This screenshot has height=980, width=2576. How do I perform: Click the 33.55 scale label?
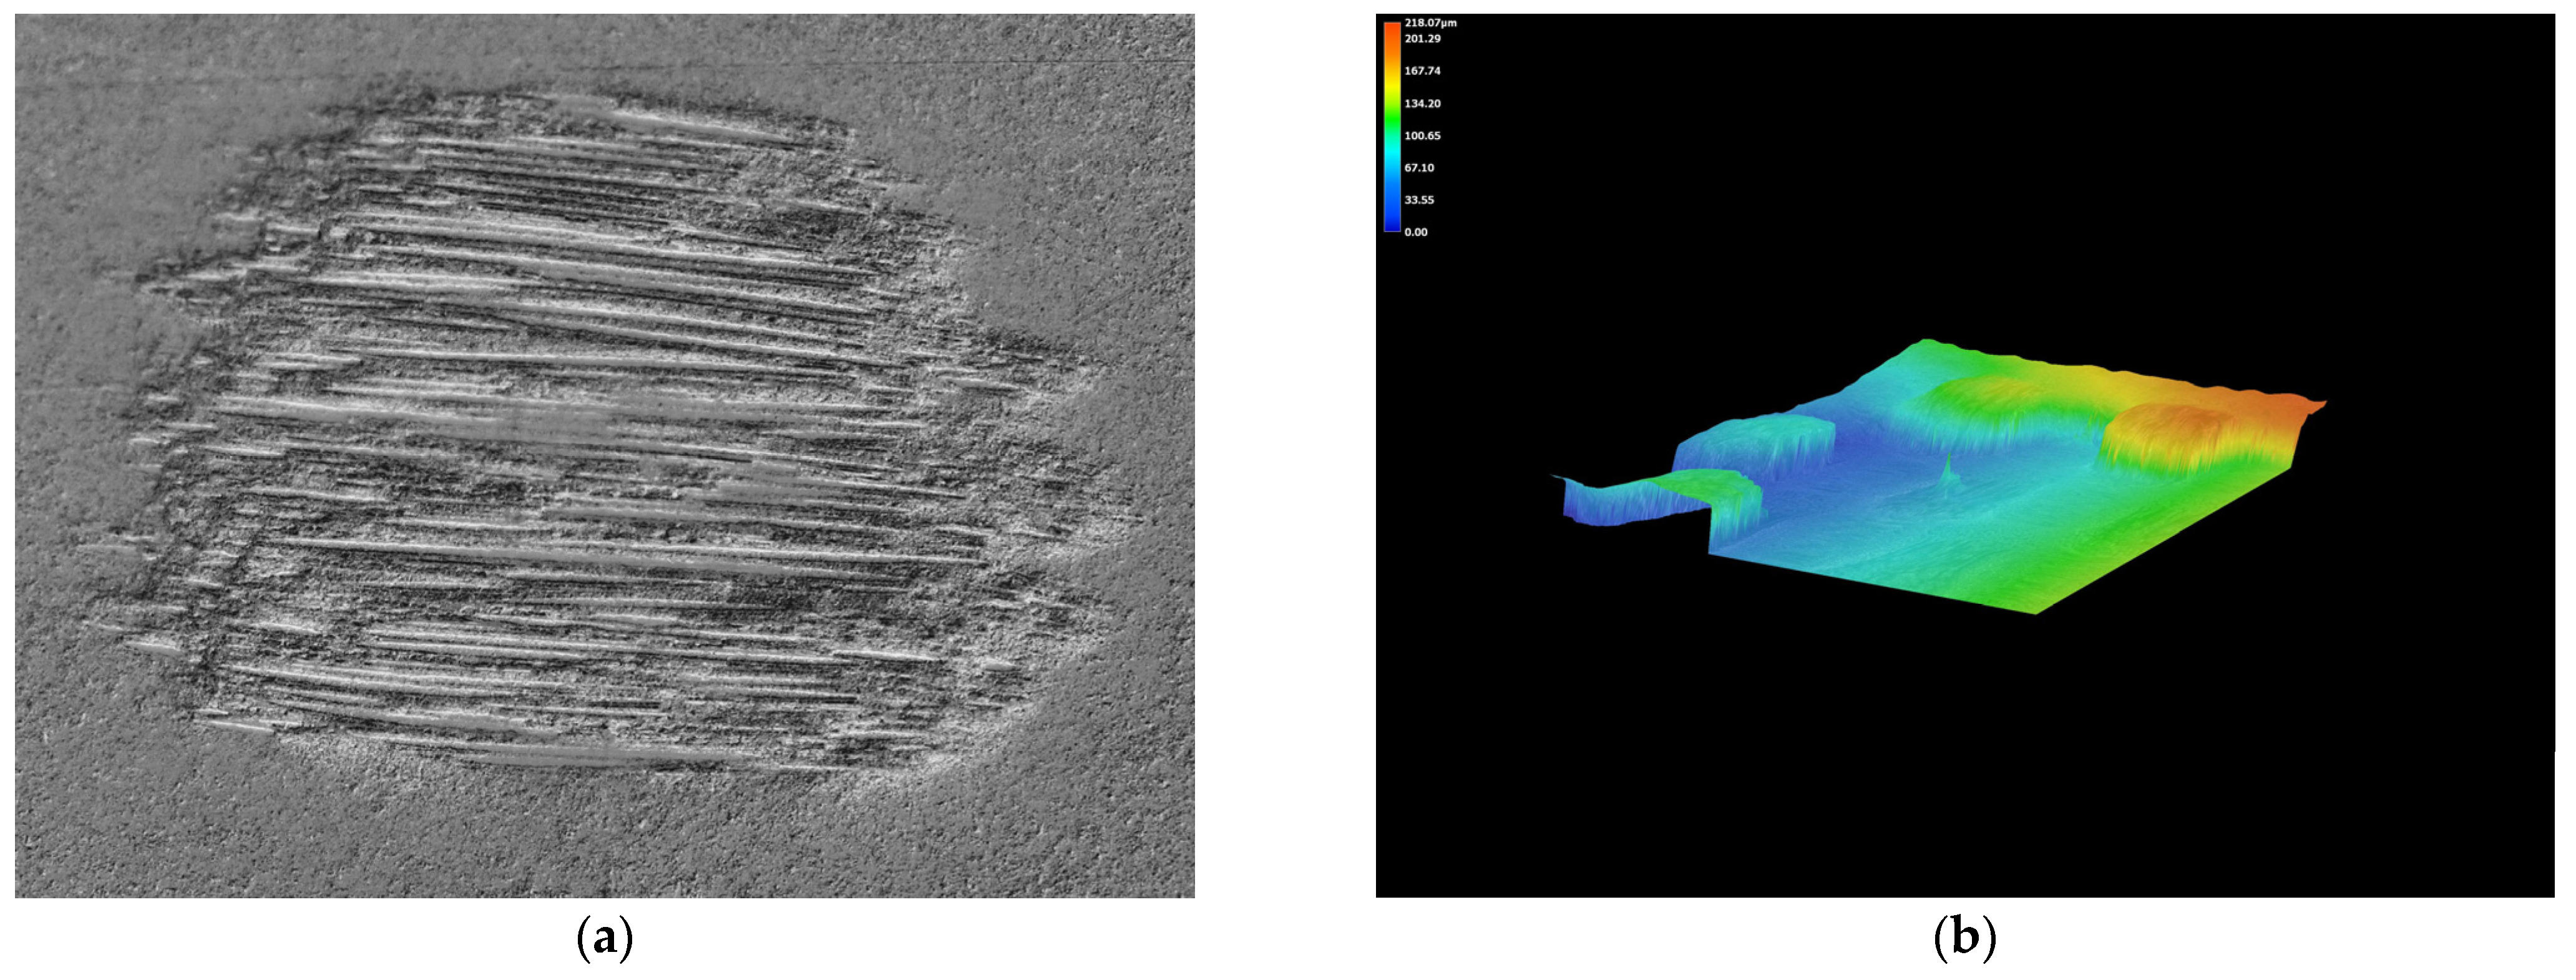coord(1419,200)
